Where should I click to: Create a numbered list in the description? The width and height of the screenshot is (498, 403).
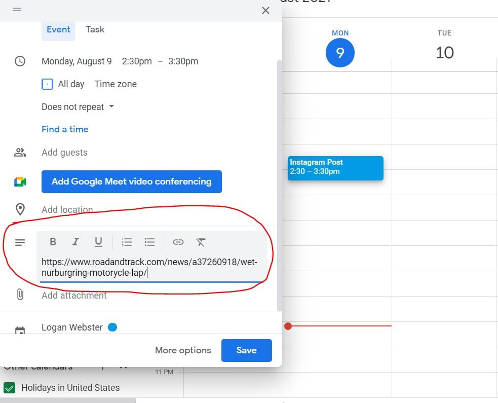pyautogui.click(x=126, y=242)
